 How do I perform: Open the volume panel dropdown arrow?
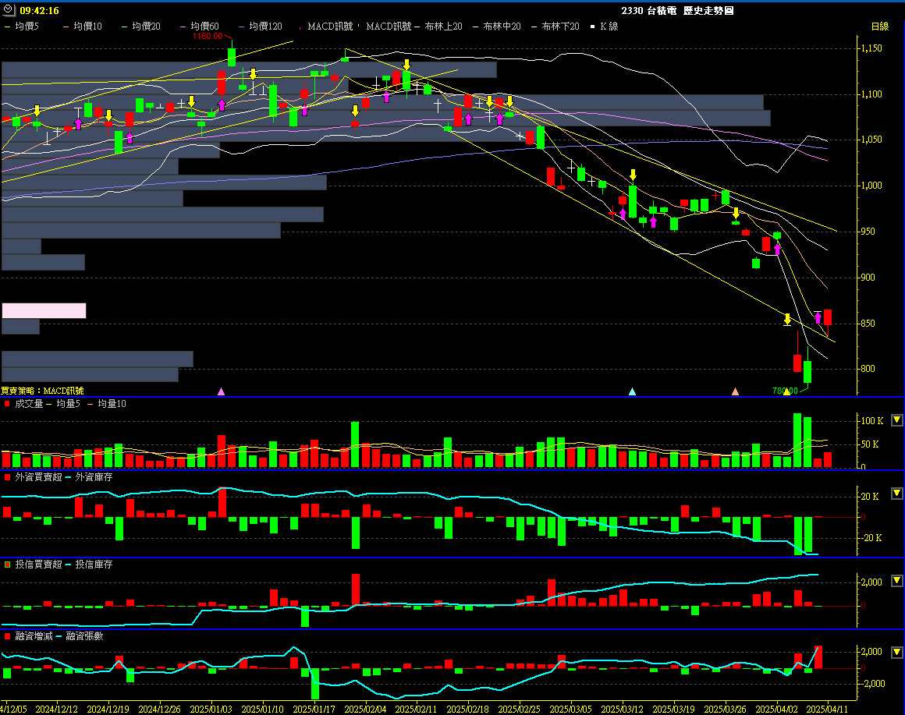[896, 420]
